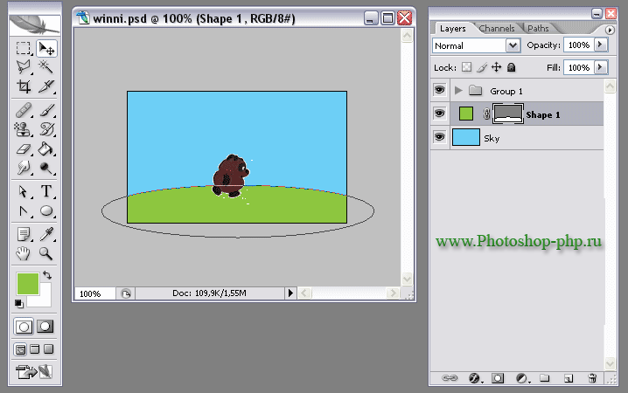Choose the Ellipse shape tool
The height and width of the screenshot is (393, 628).
point(46,210)
